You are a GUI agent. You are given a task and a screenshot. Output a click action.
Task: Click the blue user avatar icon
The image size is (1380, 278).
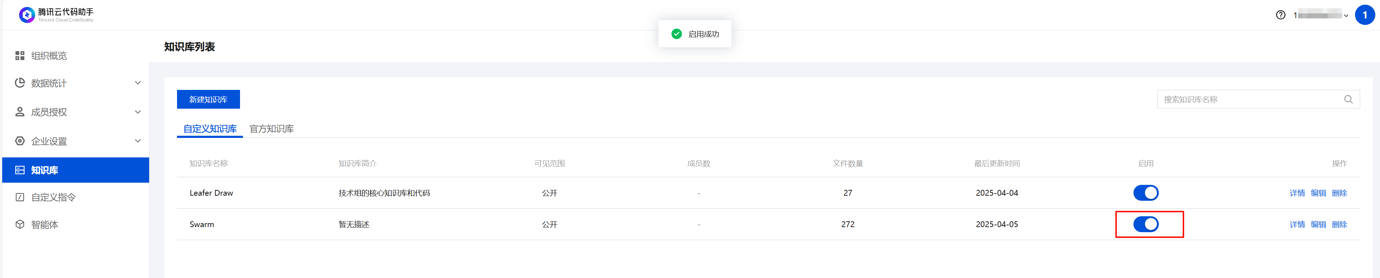point(1364,15)
